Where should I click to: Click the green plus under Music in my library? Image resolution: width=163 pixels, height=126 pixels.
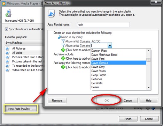click(x=63, y=50)
